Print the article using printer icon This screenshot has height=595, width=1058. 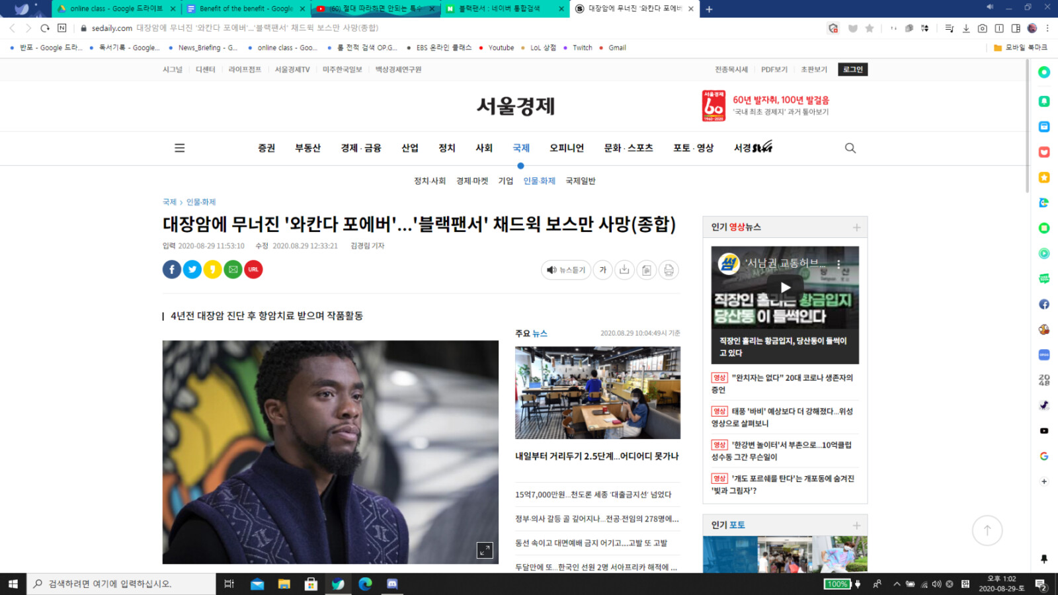pyautogui.click(x=669, y=270)
